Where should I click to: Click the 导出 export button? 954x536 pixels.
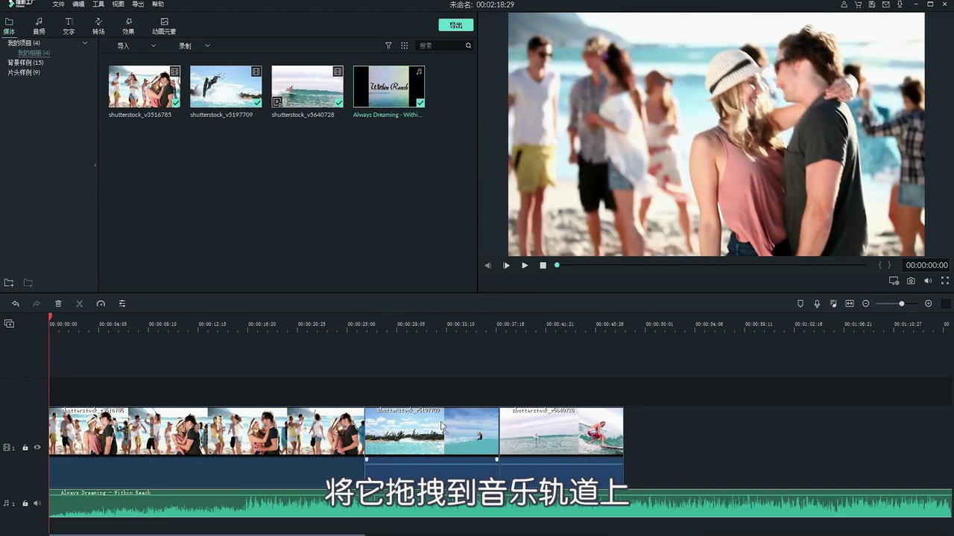tap(455, 25)
